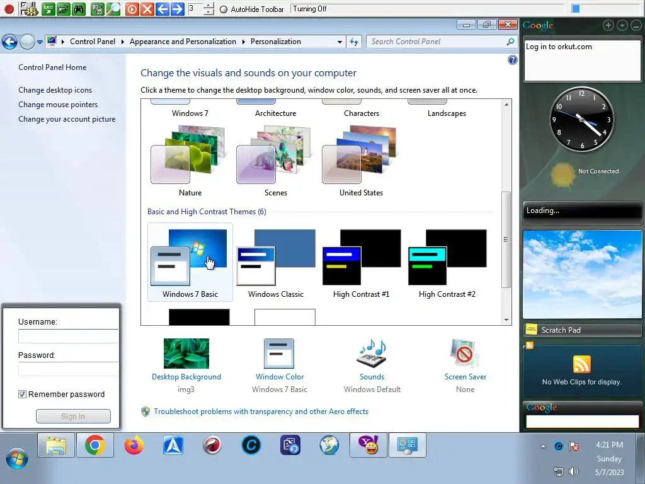Click the Google sidebar add gadget plus icon
The height and width of the screenshot is (484, 645).
tap(608, 25)
